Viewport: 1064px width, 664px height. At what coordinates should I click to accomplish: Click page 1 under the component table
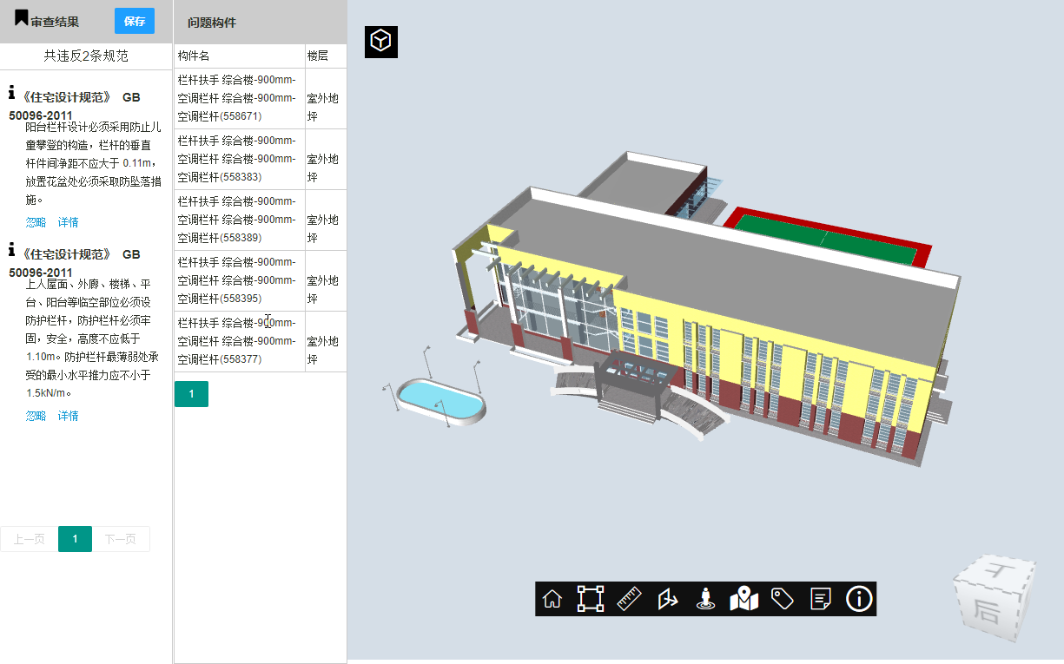click(191, 394)
